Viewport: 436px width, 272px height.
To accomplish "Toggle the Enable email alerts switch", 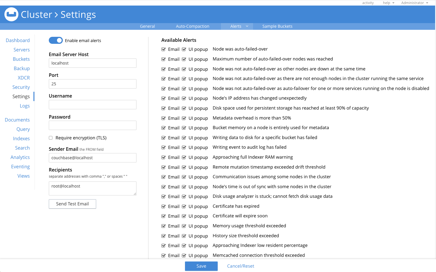I will [x=56, y=40].
